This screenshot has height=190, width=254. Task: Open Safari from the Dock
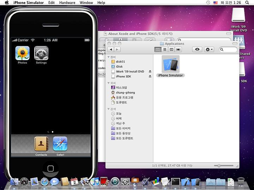44,182
